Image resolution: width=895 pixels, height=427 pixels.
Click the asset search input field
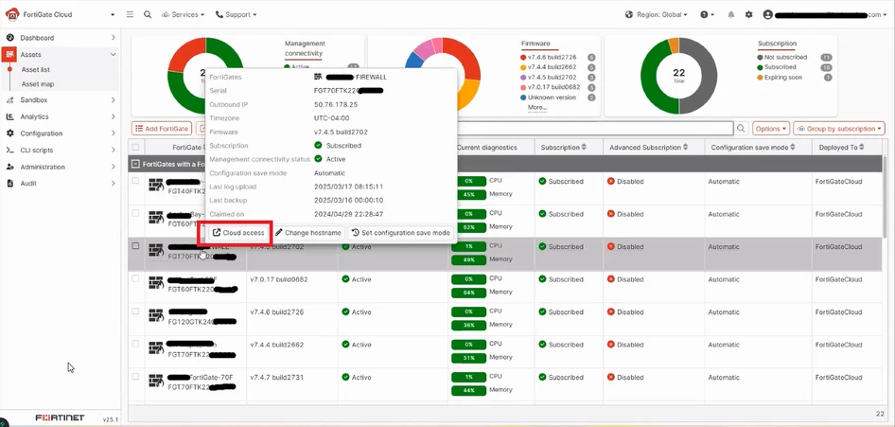click(x=595, y=129)
